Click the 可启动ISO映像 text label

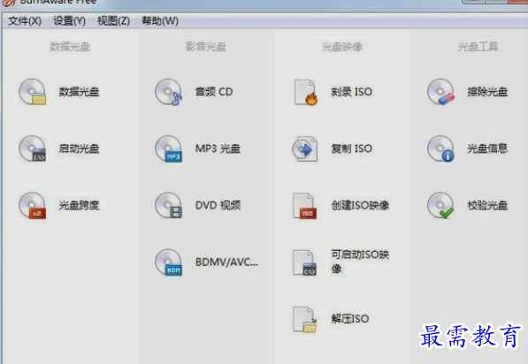coord(360,262)
